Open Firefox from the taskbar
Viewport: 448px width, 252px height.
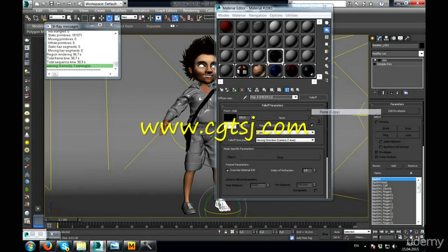pyautogui.click(x=47, y=246)
